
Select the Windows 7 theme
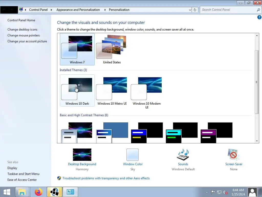pyautogui.click(x=77, y=49)
